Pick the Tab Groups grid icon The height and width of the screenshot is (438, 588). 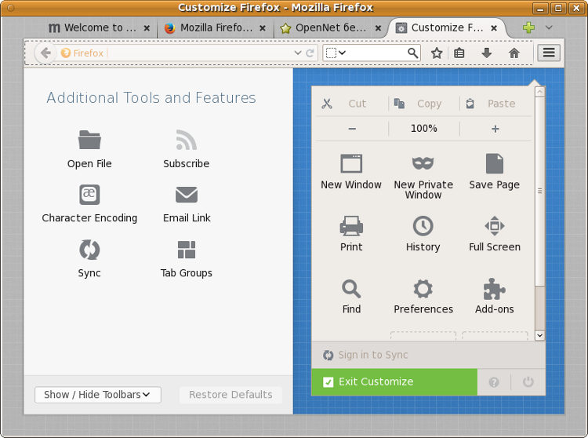coord(187,250)
